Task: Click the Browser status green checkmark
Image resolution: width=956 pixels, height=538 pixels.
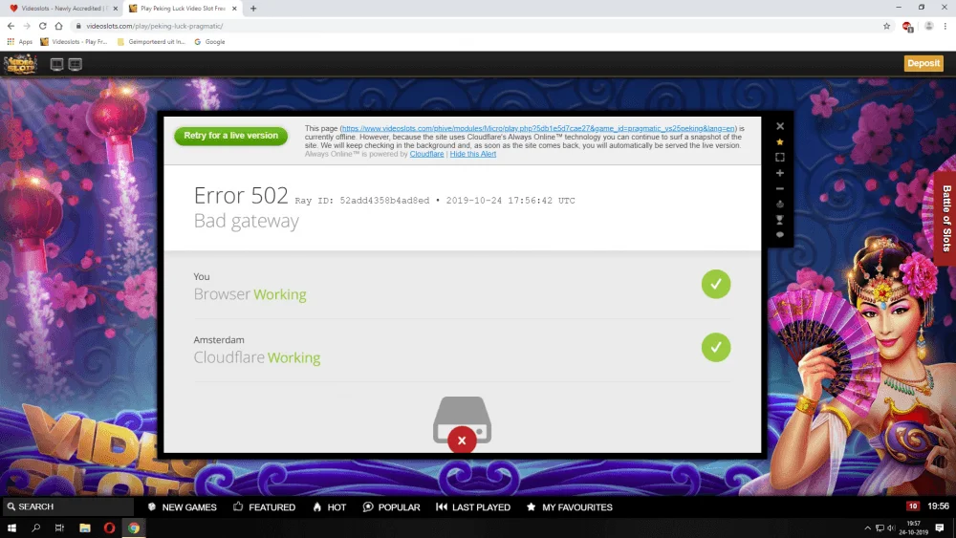Action: (716, 284)
